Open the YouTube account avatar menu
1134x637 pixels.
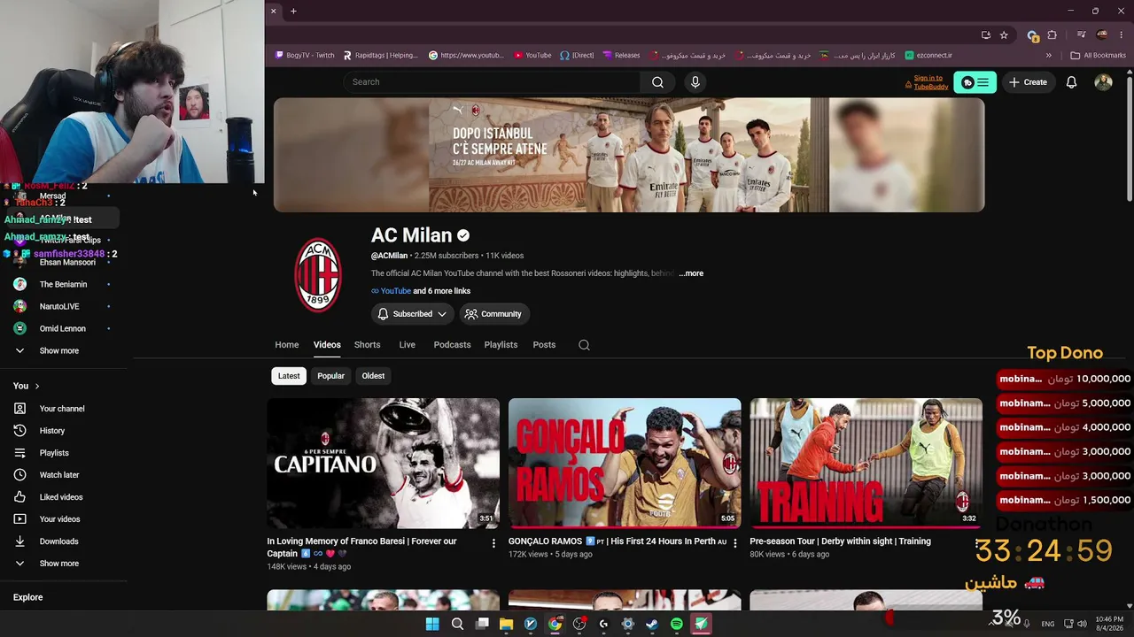[1103, 82]
